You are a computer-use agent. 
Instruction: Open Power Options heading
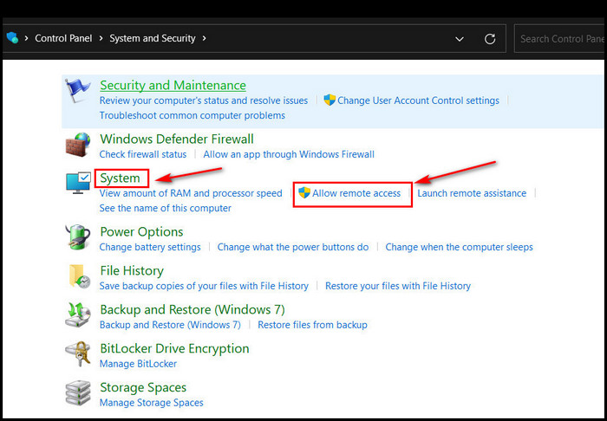click(x=141, y=231)
